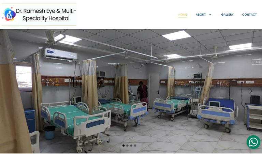Navigate to the CONTACT page
The height and width of the screenshot is (154, 262).
coord(249,15)
